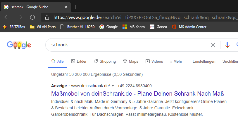Image resolution: width=238 pixels, height=121 pixels.
Task: Click the 'Anzeige' ad label
Action: click(59, 86)
